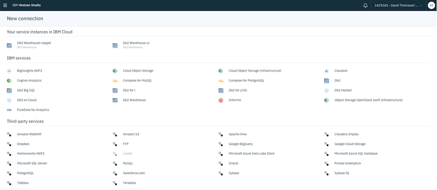Select Compose for MySQL
Viewport: 437px width, 190px height.
click(x=137, y=81)
